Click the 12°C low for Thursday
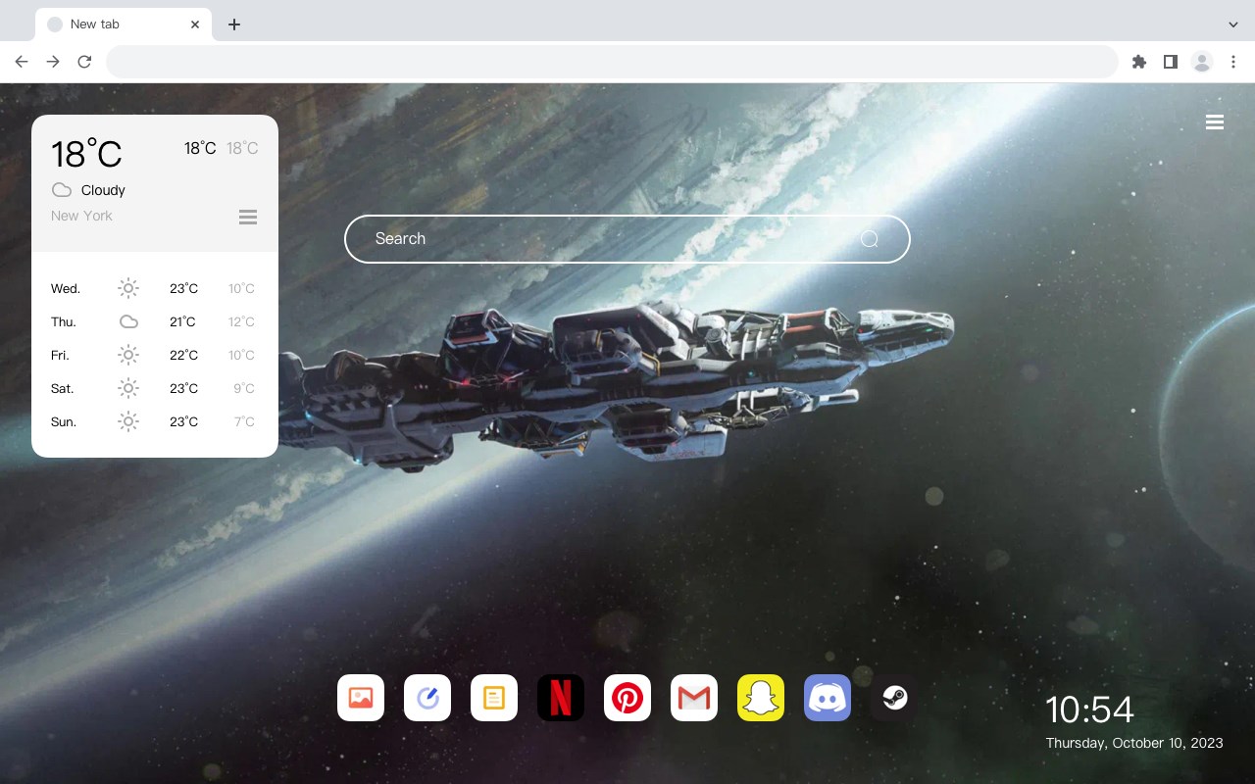The height and width of the screenshot is (784, 1255). pyautogui.click(x=241, y=321)
